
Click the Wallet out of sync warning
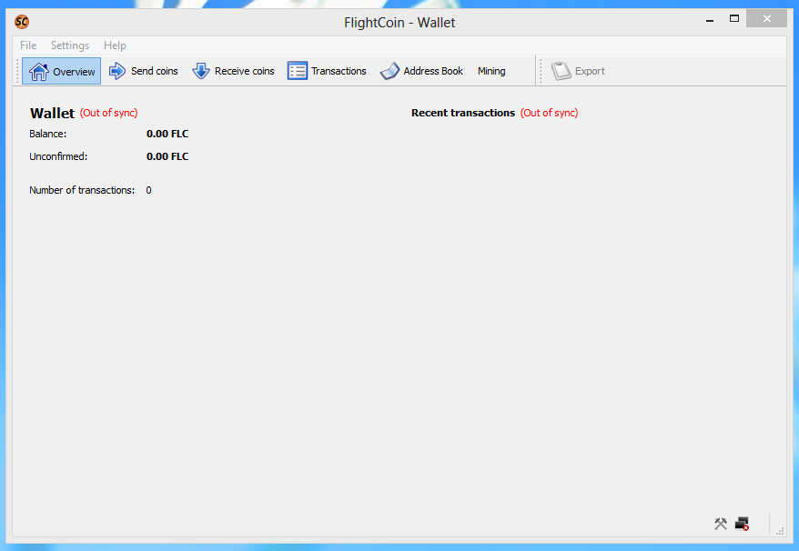(x=108, y=113)
